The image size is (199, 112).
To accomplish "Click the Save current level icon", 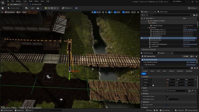I will click(3, 8).
